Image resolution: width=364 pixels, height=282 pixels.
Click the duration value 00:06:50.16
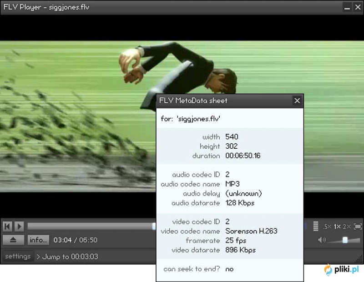pos(243,156)
